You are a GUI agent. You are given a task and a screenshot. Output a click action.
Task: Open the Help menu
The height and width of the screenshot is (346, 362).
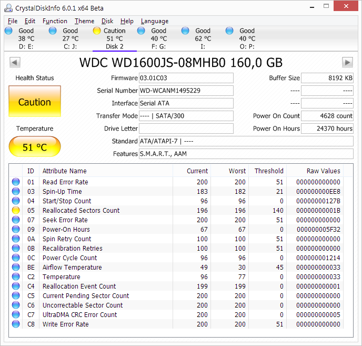pyautogui.click(x=127, y=21)
